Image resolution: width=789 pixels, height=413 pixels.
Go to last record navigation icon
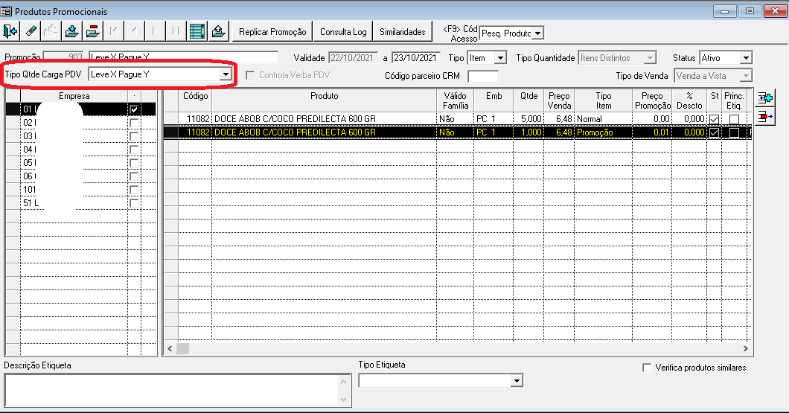[x=175, y=31]
